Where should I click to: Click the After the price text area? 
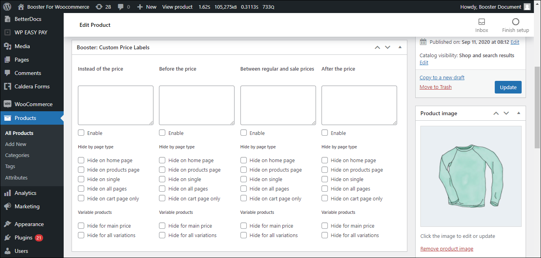(359, 105)
